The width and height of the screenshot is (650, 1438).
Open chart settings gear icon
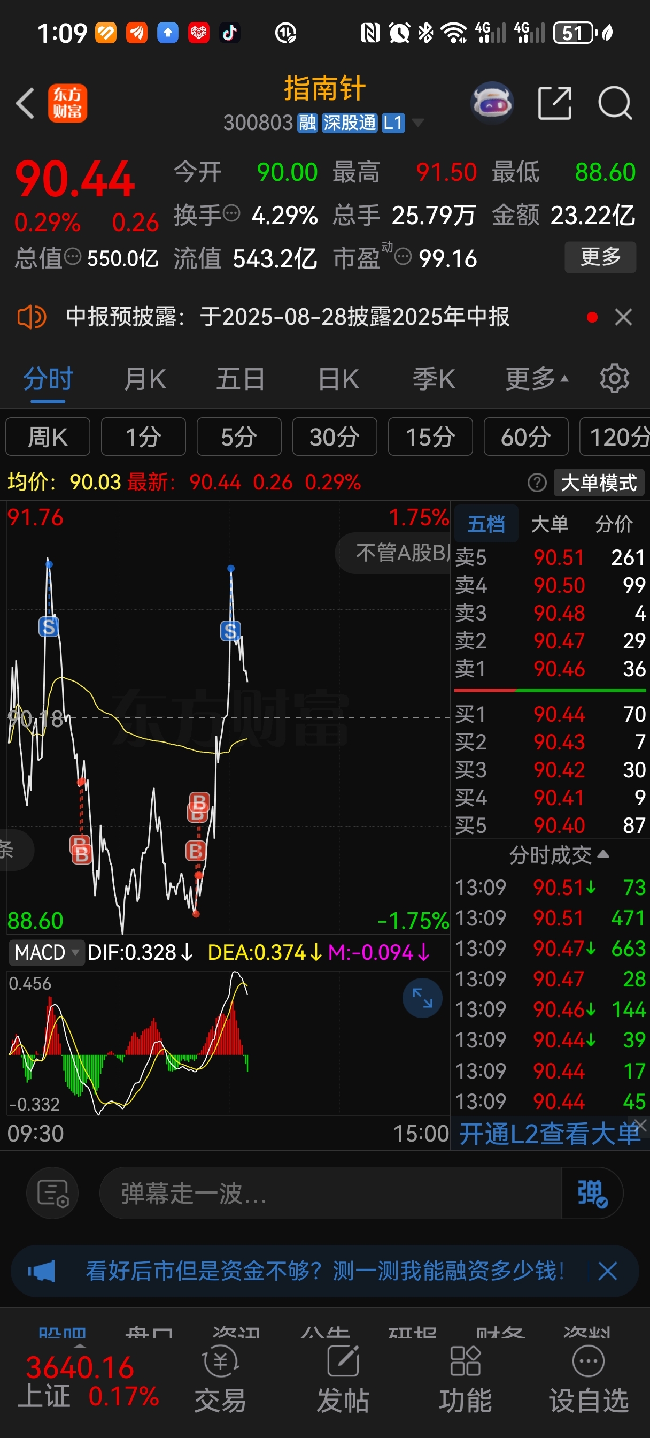pyautogui.click(x=614, y=378)
